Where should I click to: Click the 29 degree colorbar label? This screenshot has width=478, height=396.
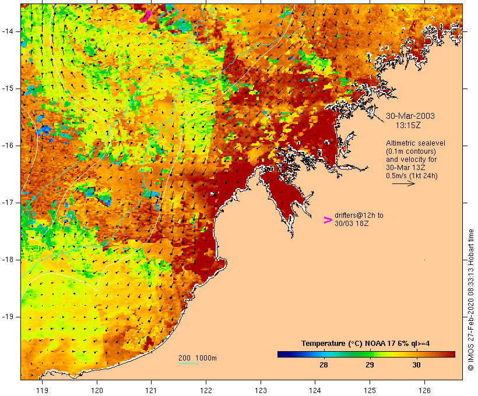pyautogui.click(x=370, y=365)
